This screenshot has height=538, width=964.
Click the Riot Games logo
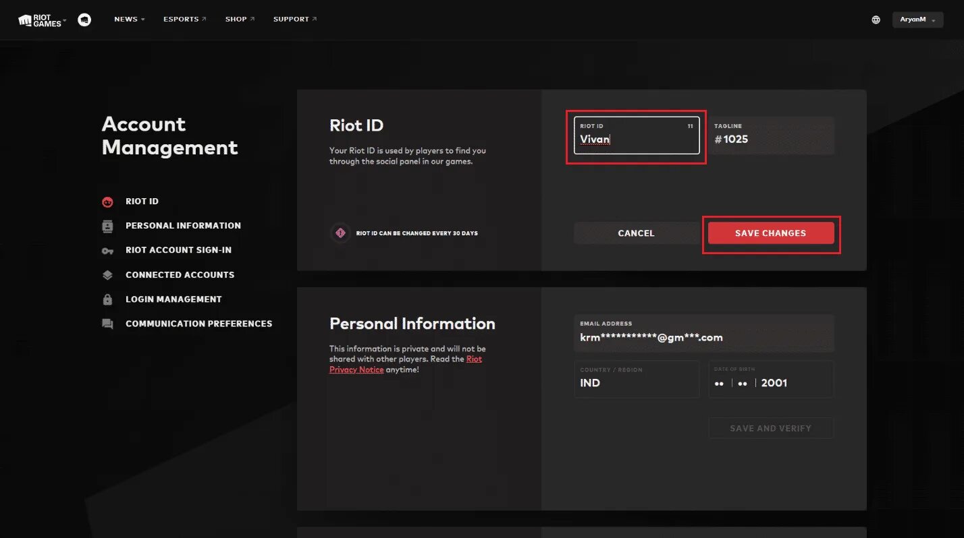[x=40, y=20]
